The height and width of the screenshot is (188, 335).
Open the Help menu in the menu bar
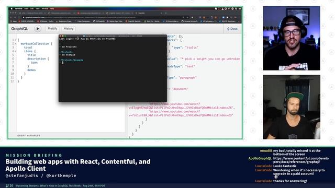pyautogui.click(x=52, y=9)
